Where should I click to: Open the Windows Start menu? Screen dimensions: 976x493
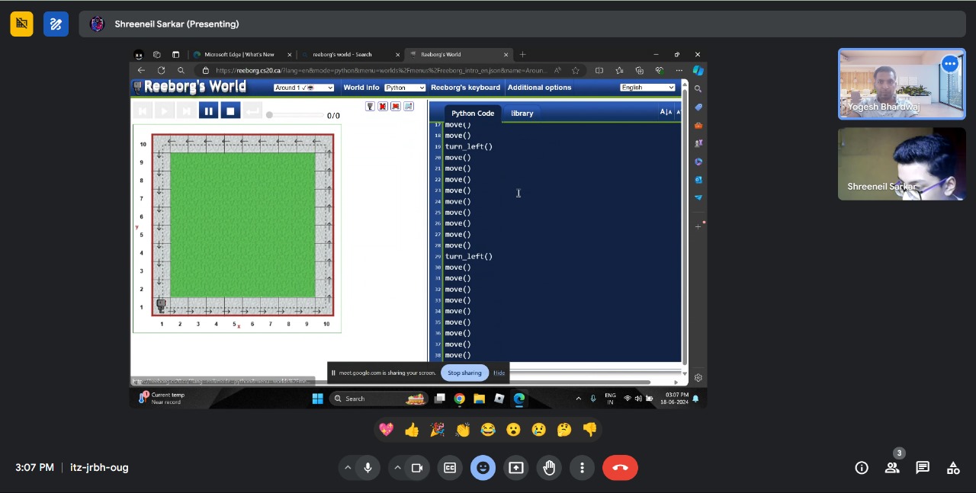[317, 399]
